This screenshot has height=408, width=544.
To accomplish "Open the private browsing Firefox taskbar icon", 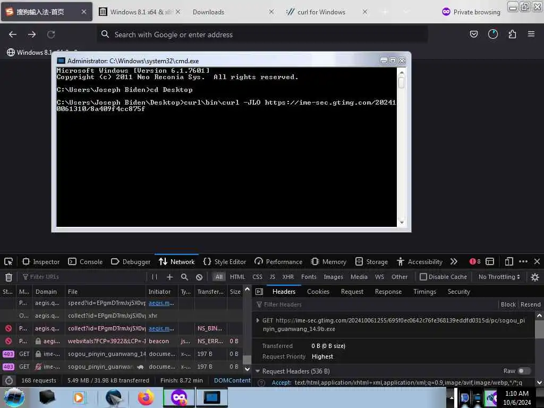I will (x=179, y=397).
